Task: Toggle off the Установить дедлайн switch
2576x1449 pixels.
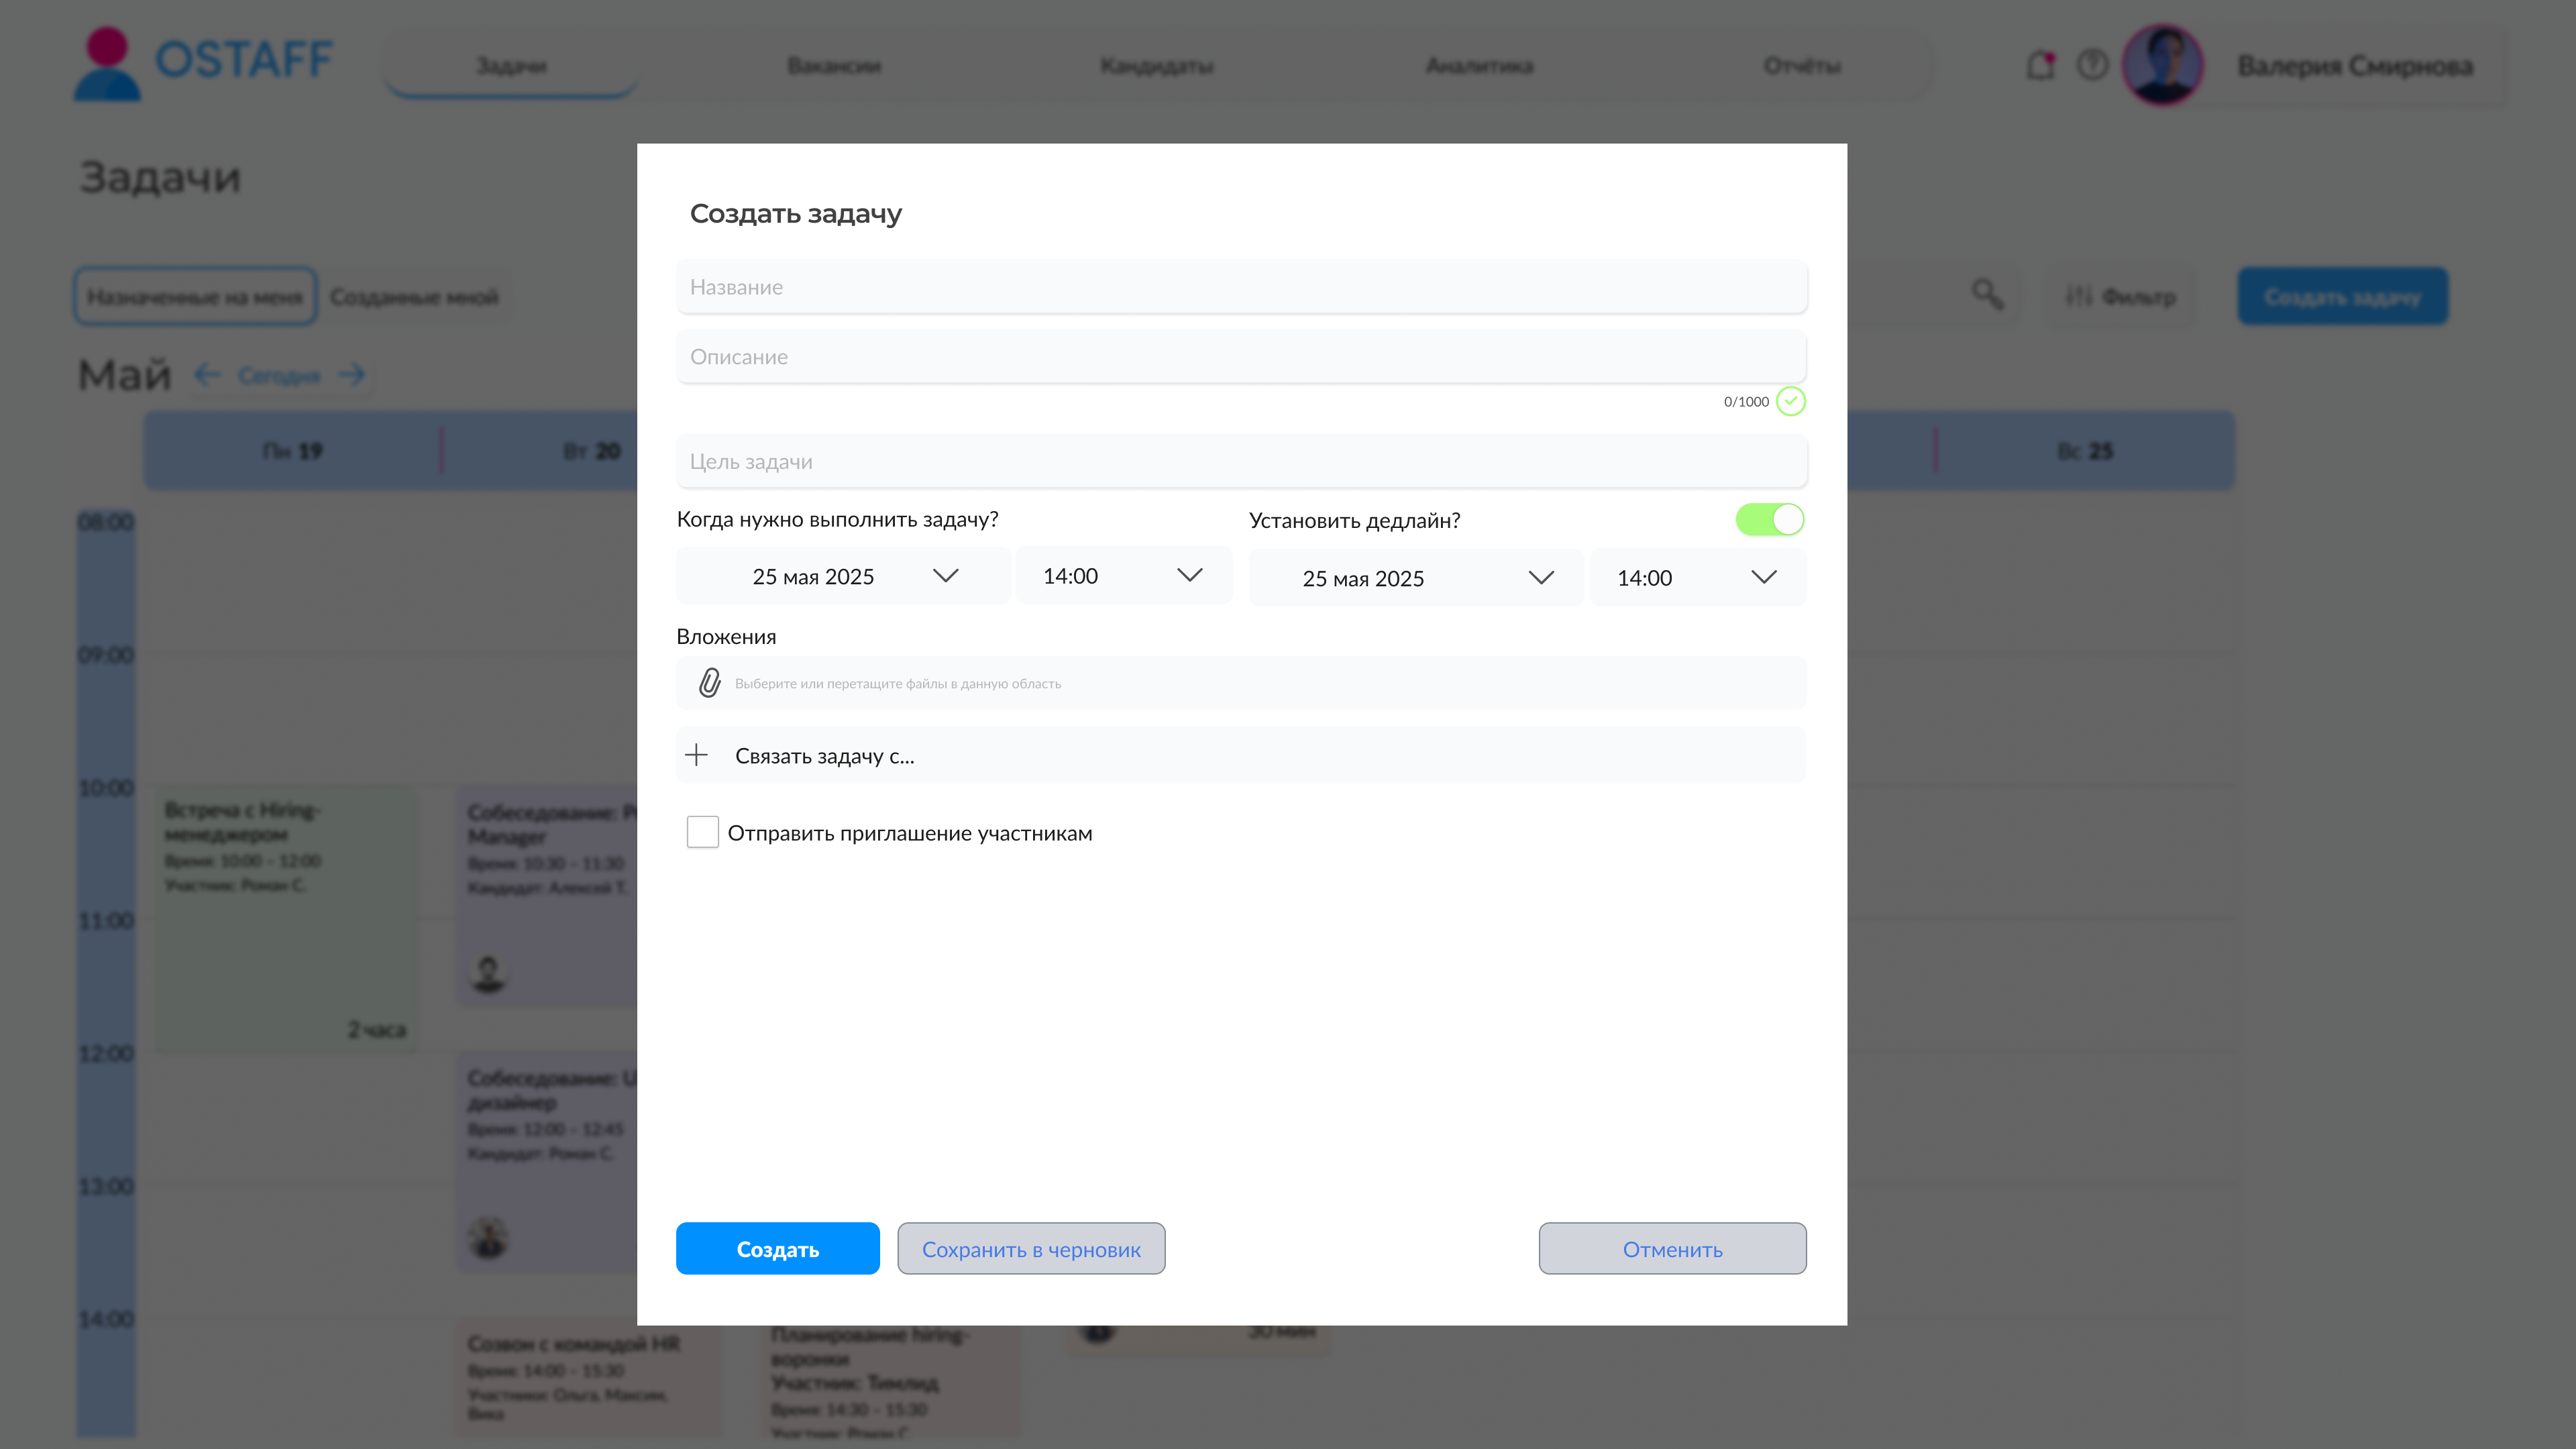Action: point(1770,519)
